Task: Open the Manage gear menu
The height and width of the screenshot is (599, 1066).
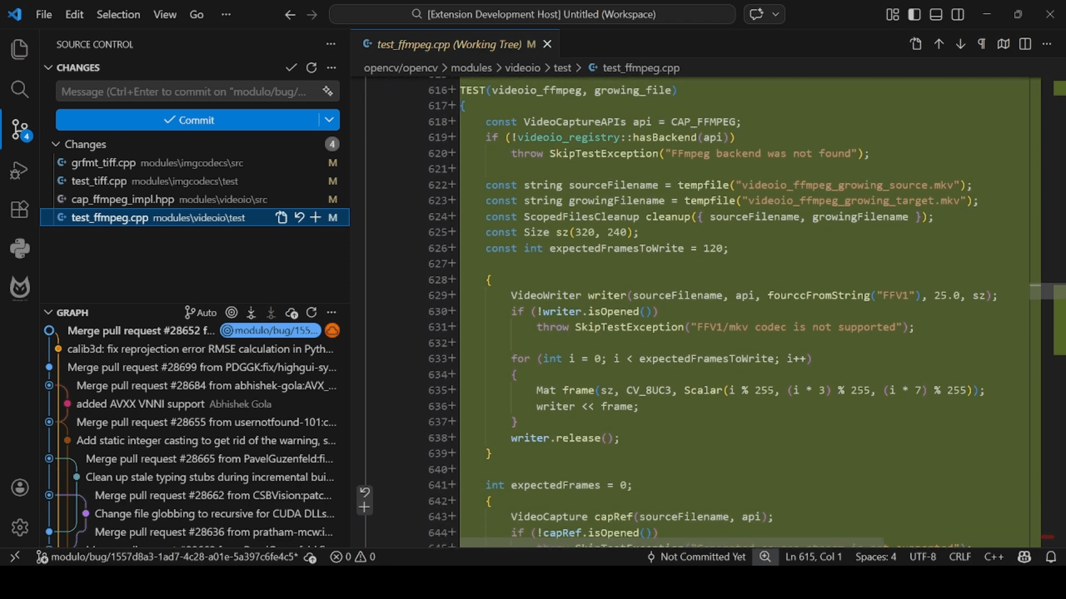Action: (x=19, y=527)
